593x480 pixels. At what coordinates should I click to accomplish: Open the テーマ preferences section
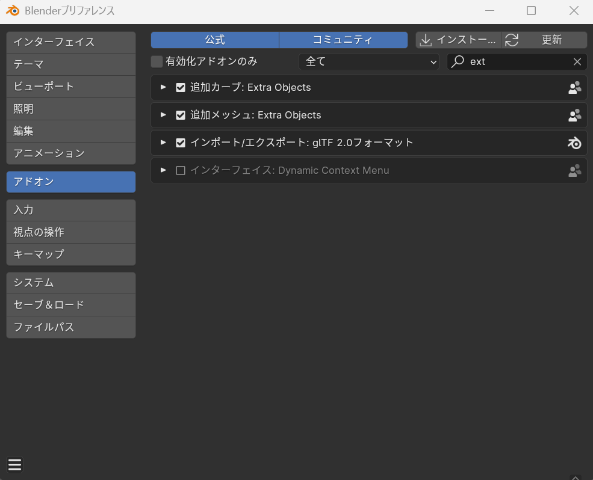[x=71, y=64]
